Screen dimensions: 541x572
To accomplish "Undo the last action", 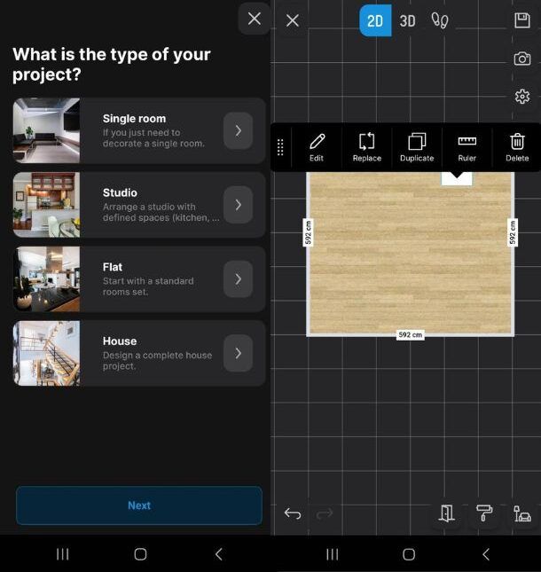I will click(293, 513).
